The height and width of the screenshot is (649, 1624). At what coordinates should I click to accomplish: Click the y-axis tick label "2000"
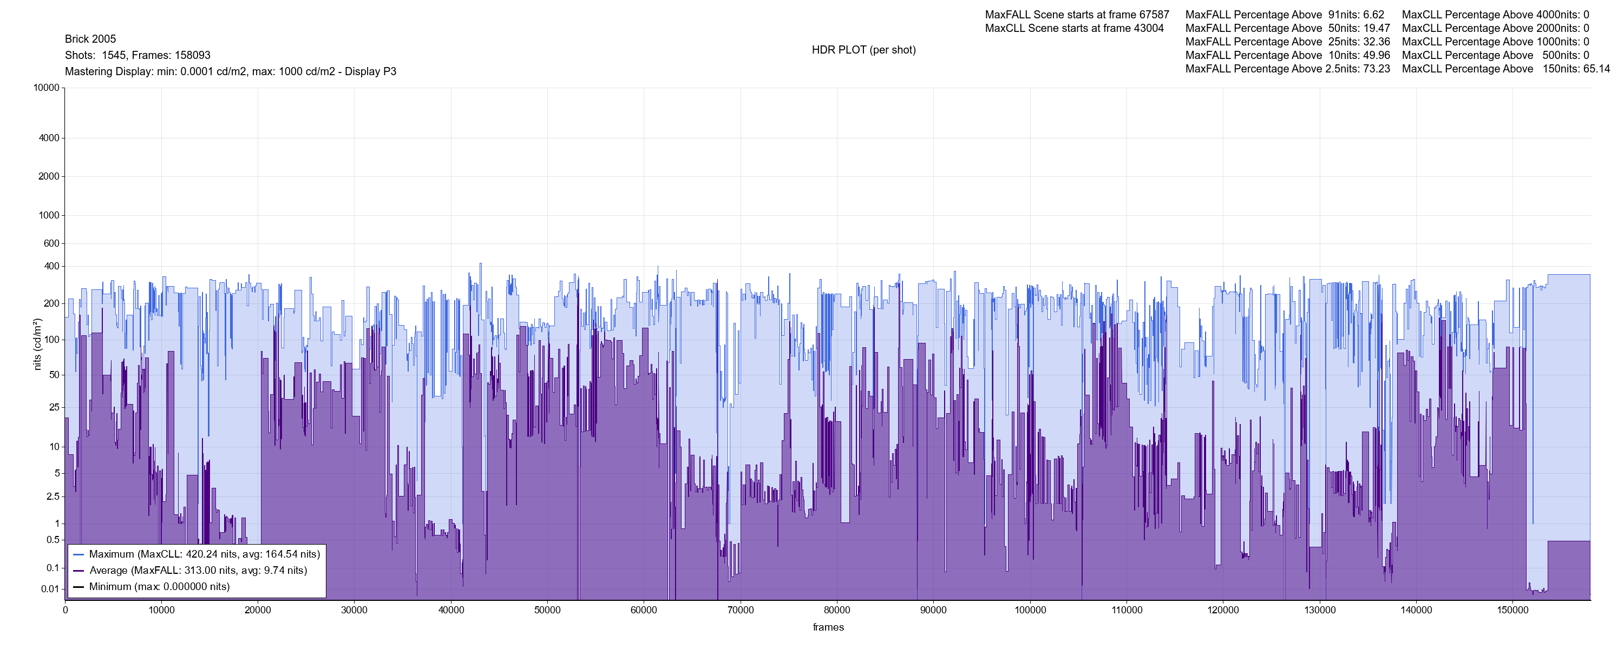click(49, 176)
